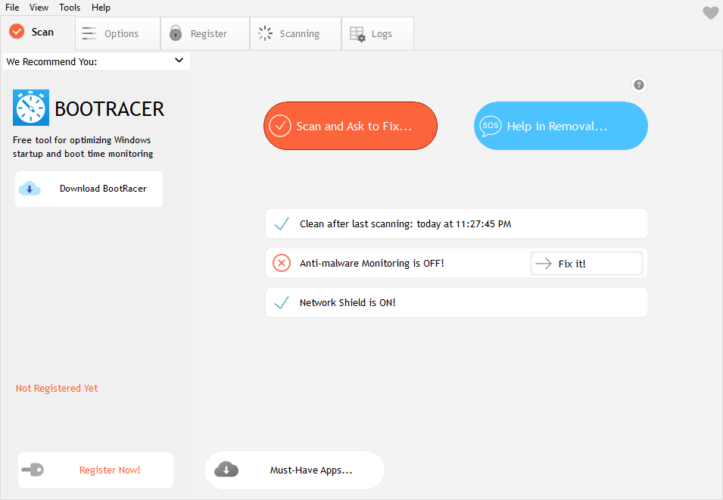Open Must-Have Apps
723x500 pixels.
[x=294, y=470]
